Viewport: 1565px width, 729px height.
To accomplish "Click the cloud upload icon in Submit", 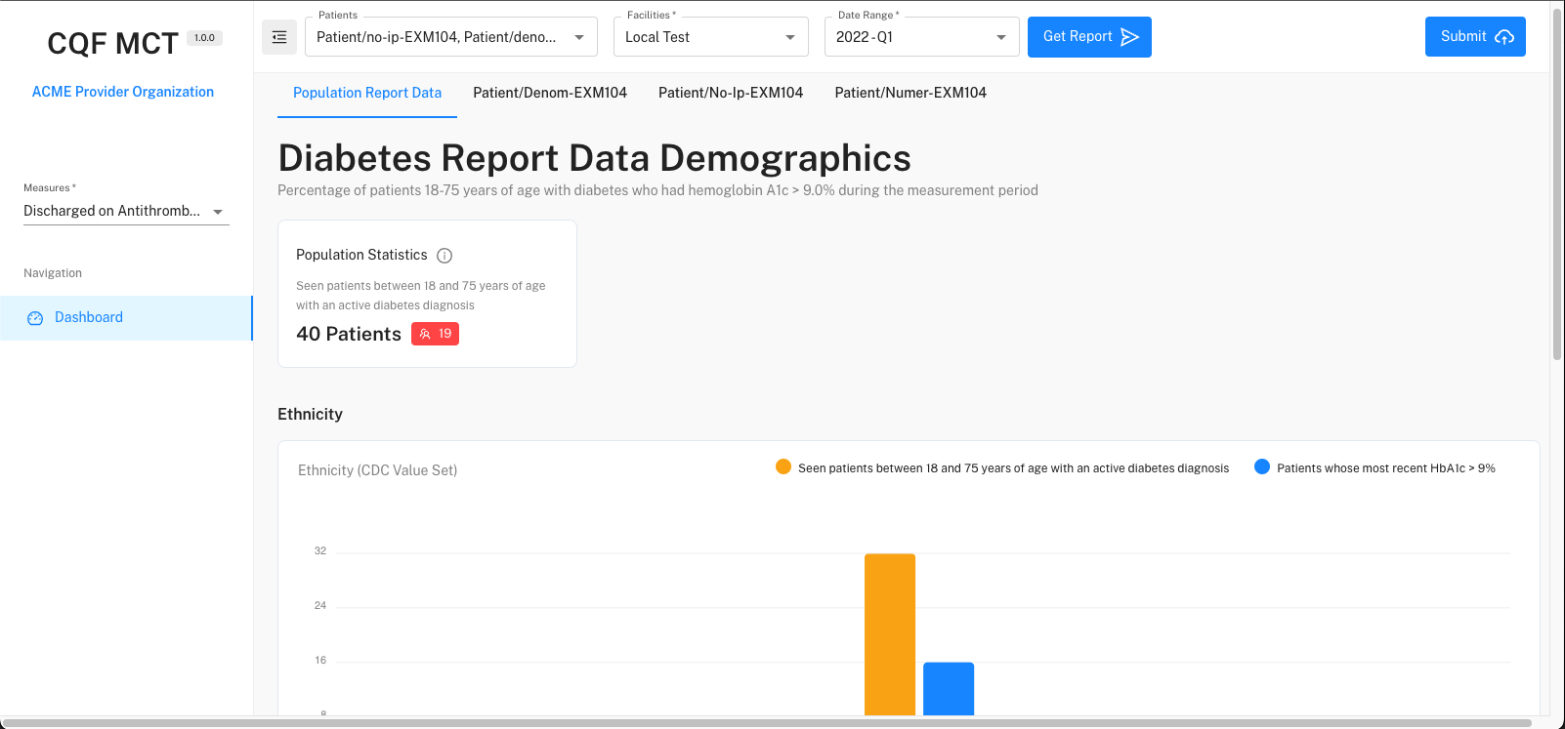I will pyautogui.click(x=1504, y=37).
